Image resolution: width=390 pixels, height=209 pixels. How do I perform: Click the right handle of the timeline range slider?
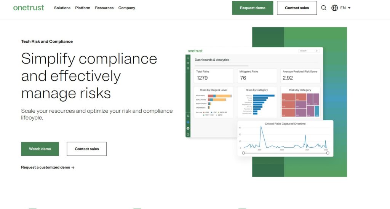tap(328, 153)
